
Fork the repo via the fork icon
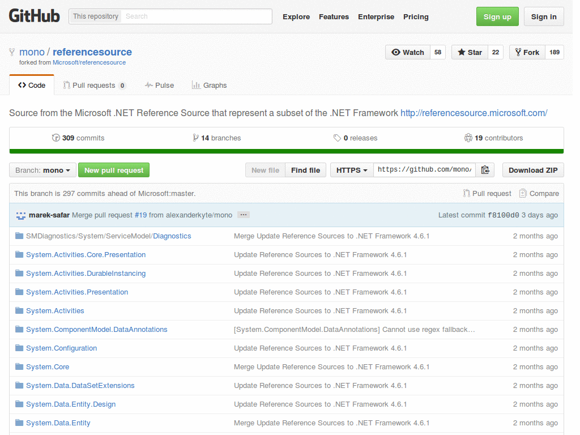tap(519, 52)
